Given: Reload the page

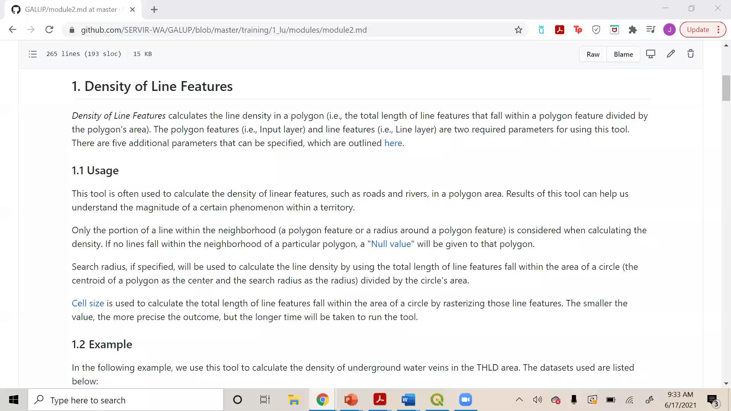Looking at the screenshot, I should coord(49,30).
